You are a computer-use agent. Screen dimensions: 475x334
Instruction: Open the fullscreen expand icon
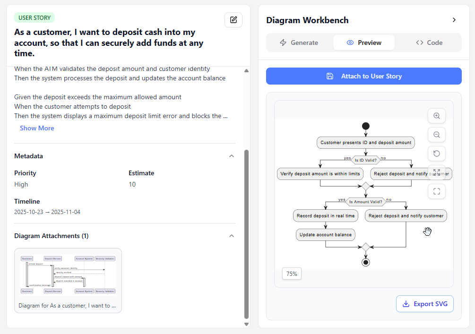coord(436,172)
